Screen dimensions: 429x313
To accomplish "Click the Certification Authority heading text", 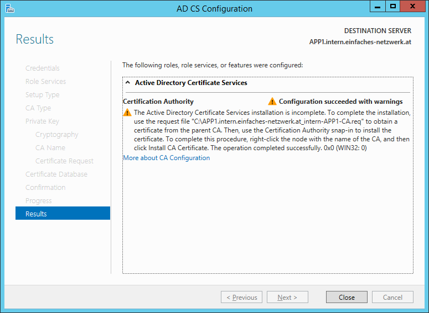I will (x=158, y=102).
